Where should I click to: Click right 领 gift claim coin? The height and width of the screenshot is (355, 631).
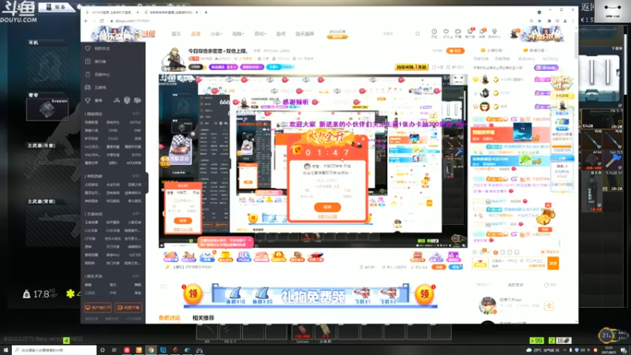pyautogui.click(x=424, y=294)
